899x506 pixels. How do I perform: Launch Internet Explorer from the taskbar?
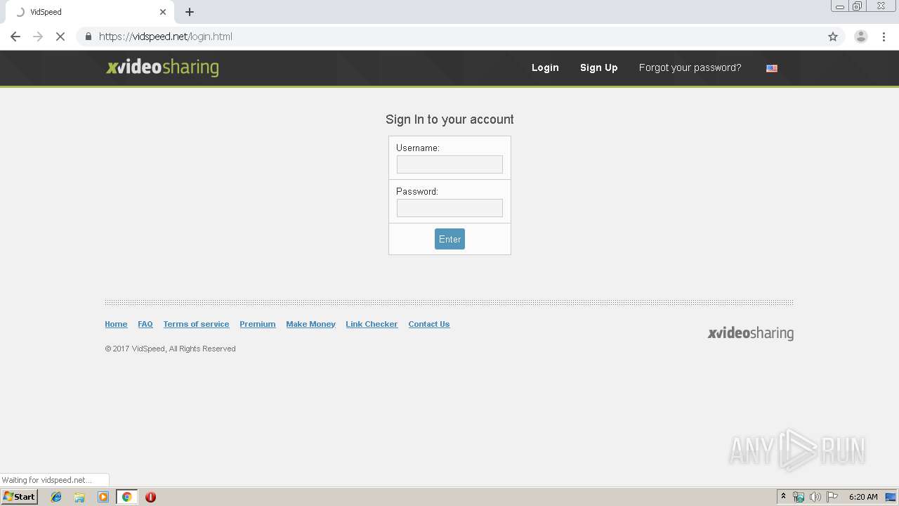pos(56,497)
